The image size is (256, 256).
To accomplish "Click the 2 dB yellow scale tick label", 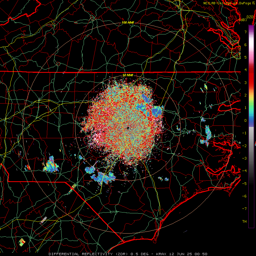I will [245, 95].
